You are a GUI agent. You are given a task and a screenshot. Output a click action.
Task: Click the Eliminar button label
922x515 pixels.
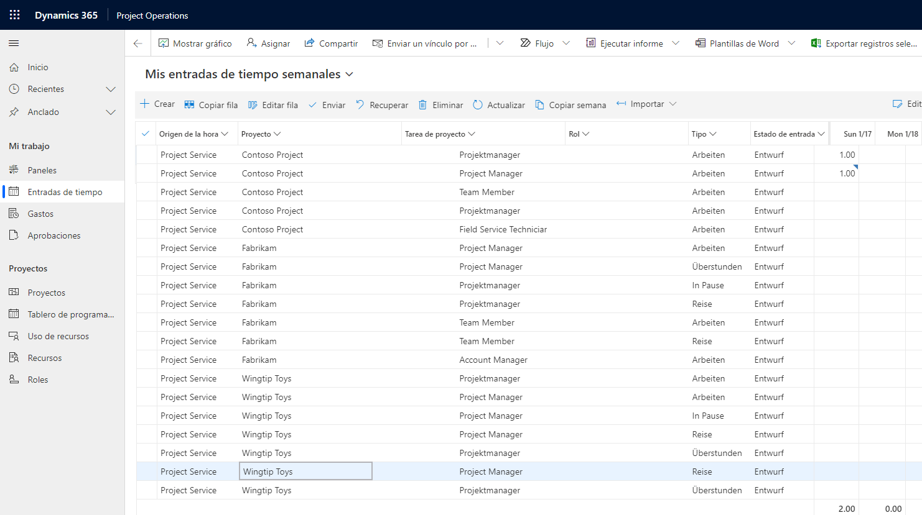point(448,105)
